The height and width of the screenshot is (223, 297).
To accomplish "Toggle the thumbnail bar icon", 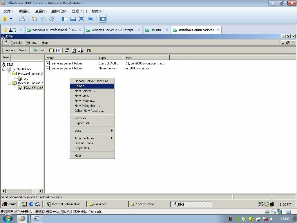I will coord(73,19).
